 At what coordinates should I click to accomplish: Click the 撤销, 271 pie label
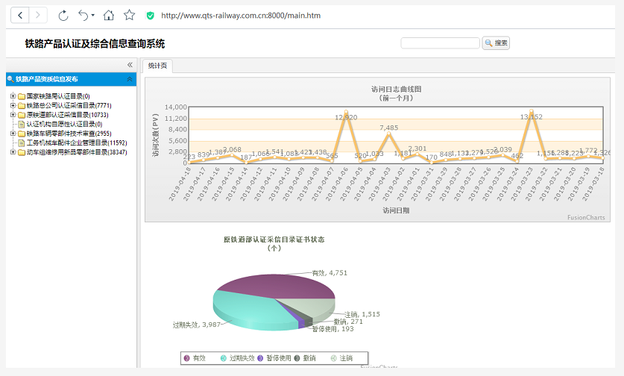pos(348,322)
